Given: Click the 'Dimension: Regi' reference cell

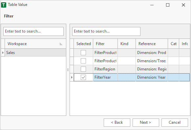Looking at the screenshot, I should tap(152, 69).
